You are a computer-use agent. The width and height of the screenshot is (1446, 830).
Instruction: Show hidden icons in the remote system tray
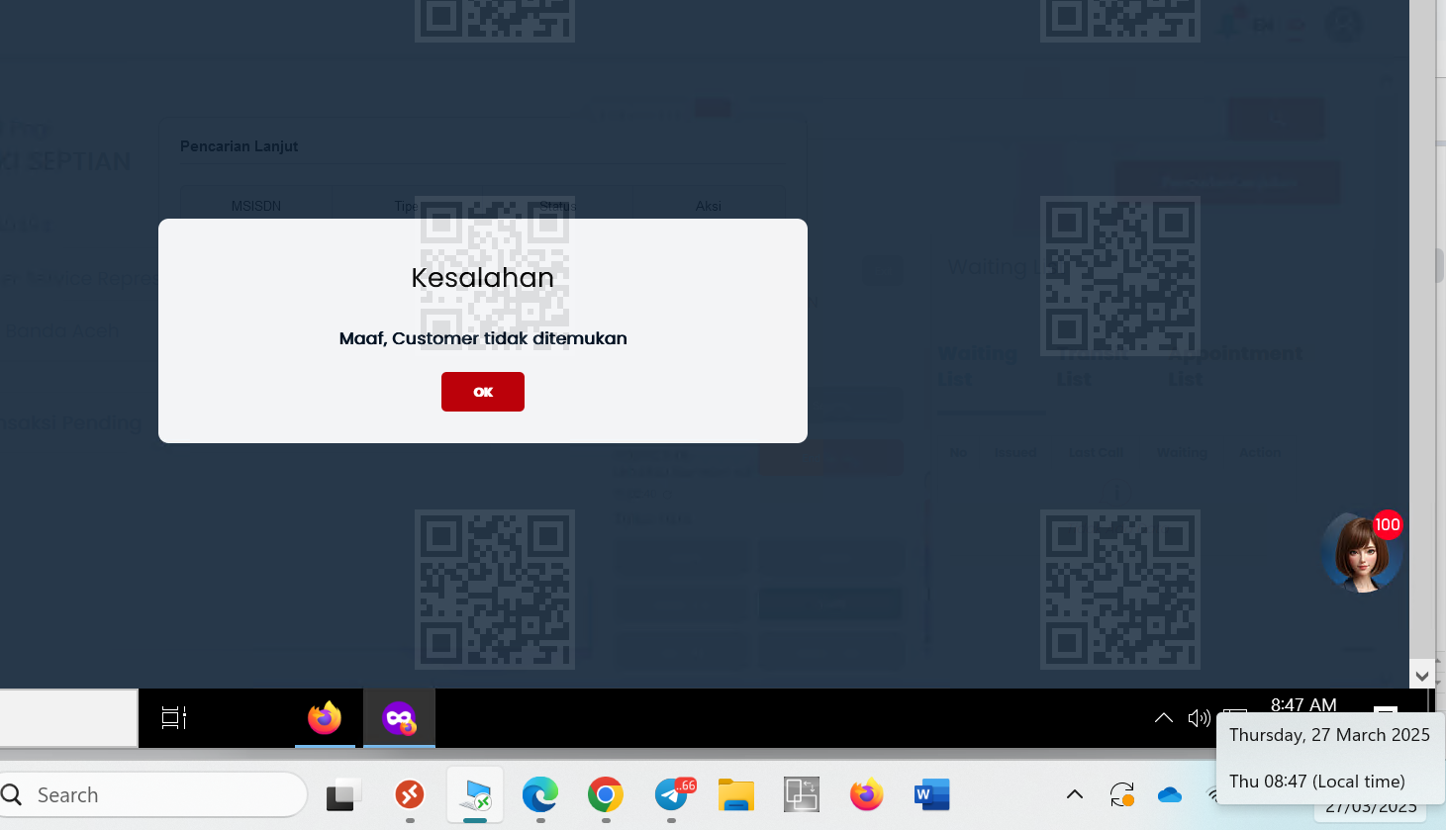point(1164,718)
